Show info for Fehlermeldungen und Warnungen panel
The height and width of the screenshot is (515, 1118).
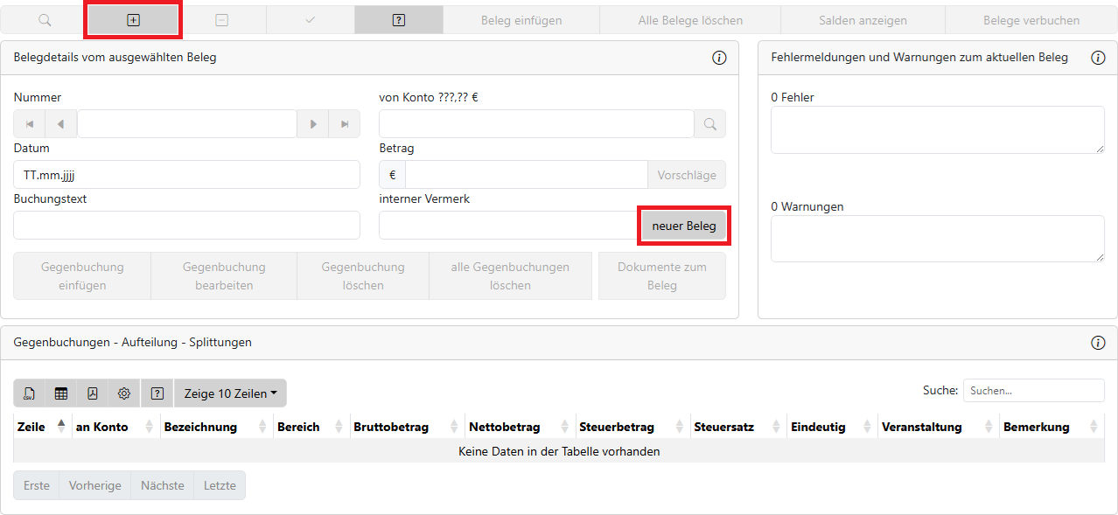pyautogui.click(x=1098, y=58)
